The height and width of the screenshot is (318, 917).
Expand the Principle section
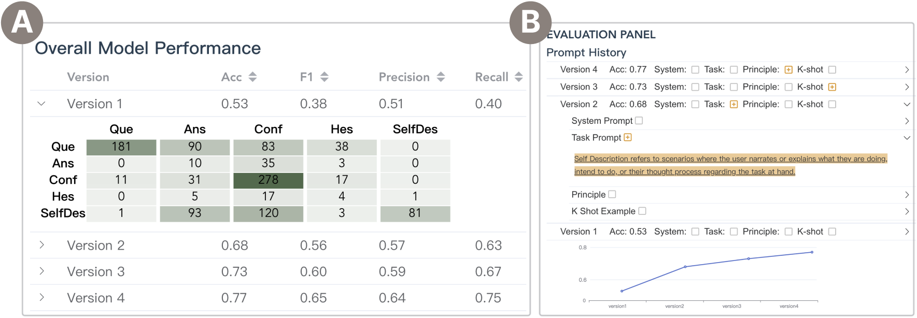tap(907, 195)
